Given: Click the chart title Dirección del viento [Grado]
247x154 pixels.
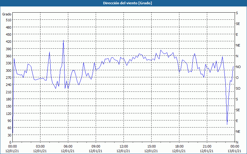Looking at the screenshot, I should coord(128,3).
